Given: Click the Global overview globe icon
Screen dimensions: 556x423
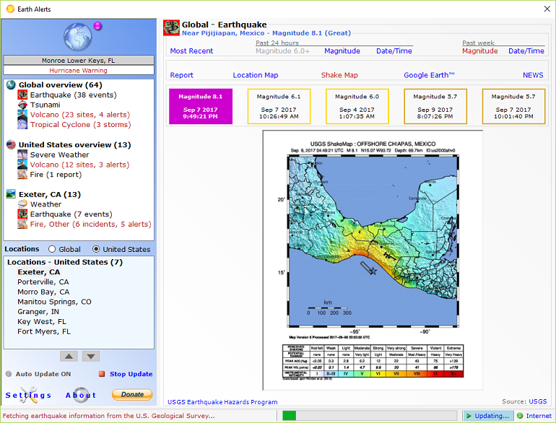Looking at the screenshot, I should [x=11, y=84].
